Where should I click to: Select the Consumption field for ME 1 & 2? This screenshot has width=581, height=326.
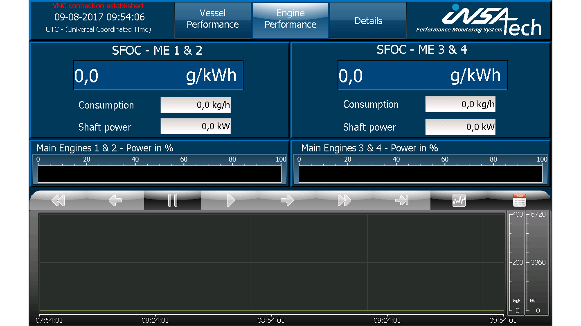click(x=196, y=105)
